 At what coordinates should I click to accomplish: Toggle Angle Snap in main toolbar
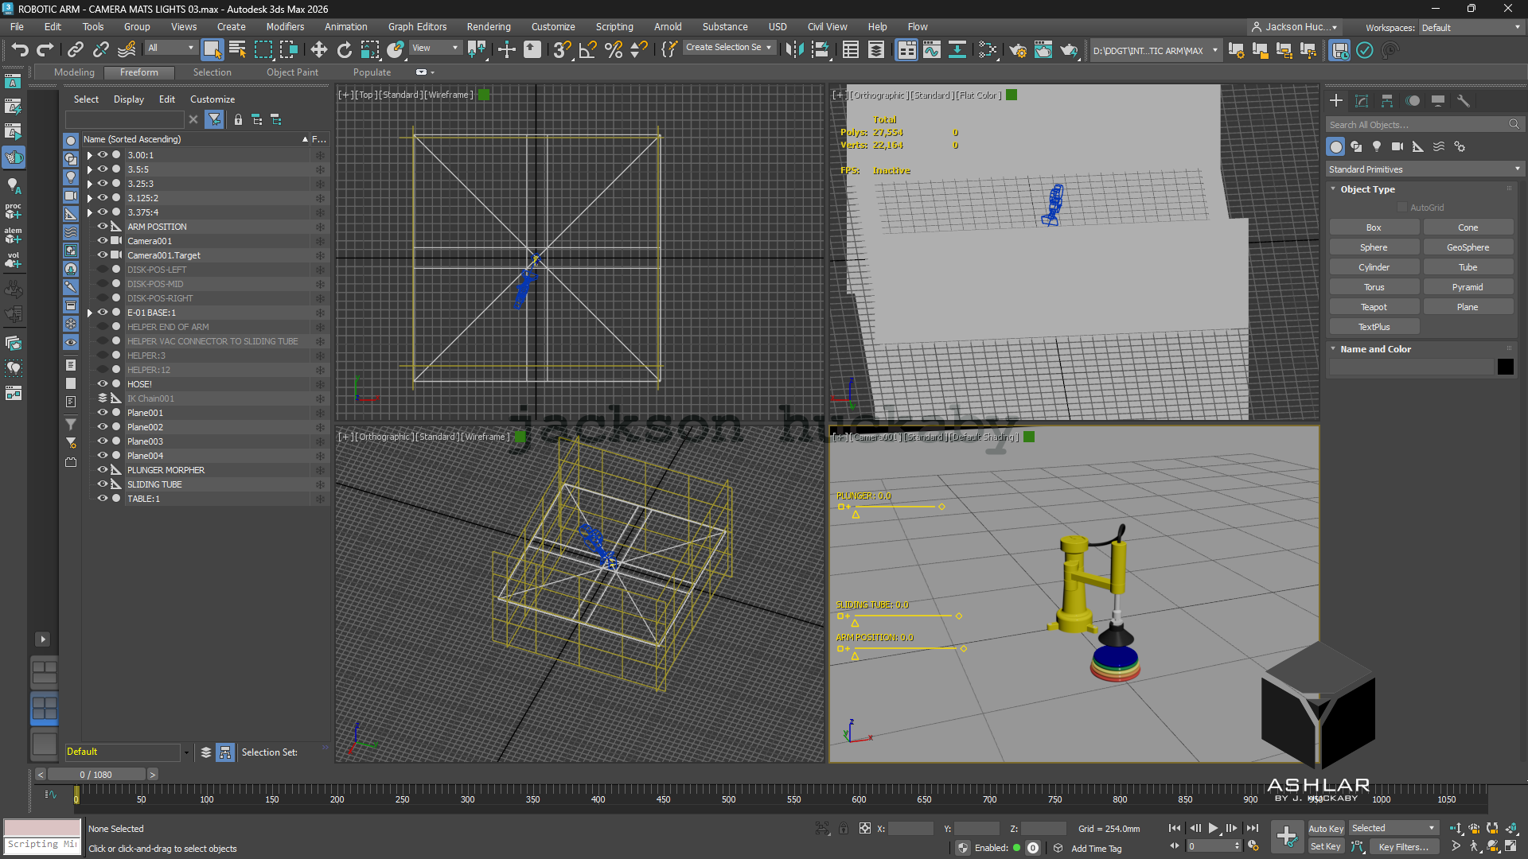click(587, 50)
